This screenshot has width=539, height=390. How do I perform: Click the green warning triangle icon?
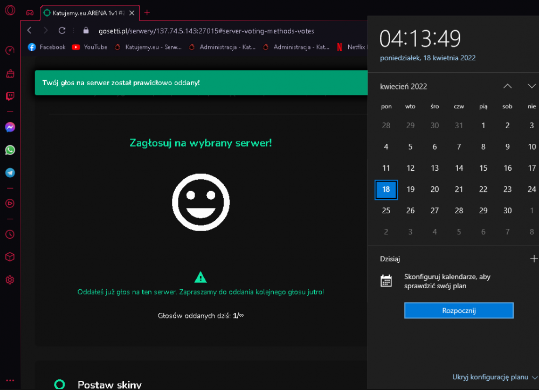(x=201, y=277)
